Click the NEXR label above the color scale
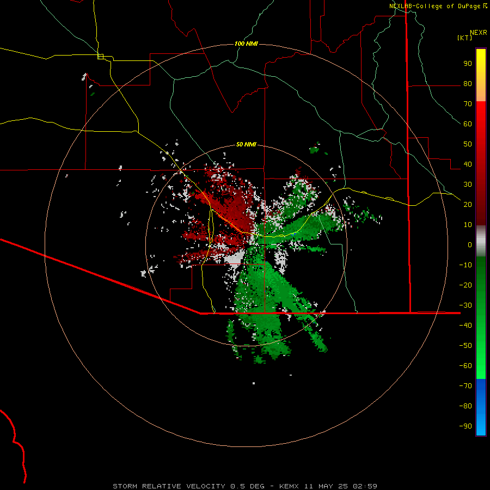Viewport: 490px width, 490px height. 479,33
